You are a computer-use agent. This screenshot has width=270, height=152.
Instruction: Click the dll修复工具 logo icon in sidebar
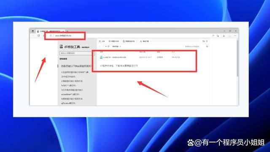pos(61,46)
